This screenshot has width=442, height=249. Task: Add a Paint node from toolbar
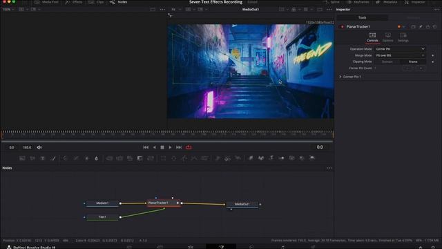53,158
